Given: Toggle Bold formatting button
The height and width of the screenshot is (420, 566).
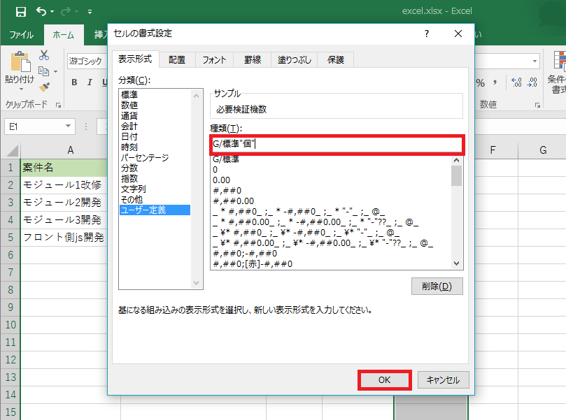Looking at the screenshot, I should (74, 82).
